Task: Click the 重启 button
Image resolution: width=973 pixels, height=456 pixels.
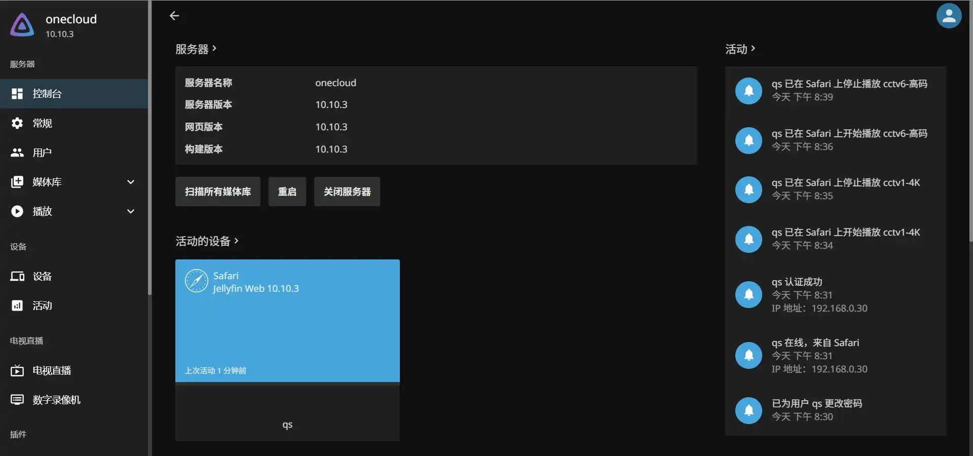Action: (x=287, y=192)
